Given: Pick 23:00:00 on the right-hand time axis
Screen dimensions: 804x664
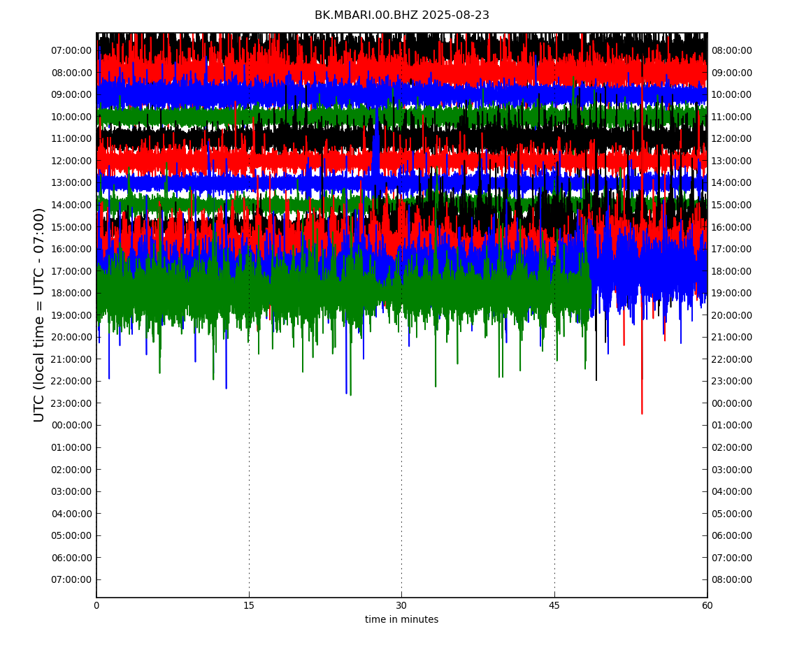Looking at the screenshot, I should click(x=732, y=382).
